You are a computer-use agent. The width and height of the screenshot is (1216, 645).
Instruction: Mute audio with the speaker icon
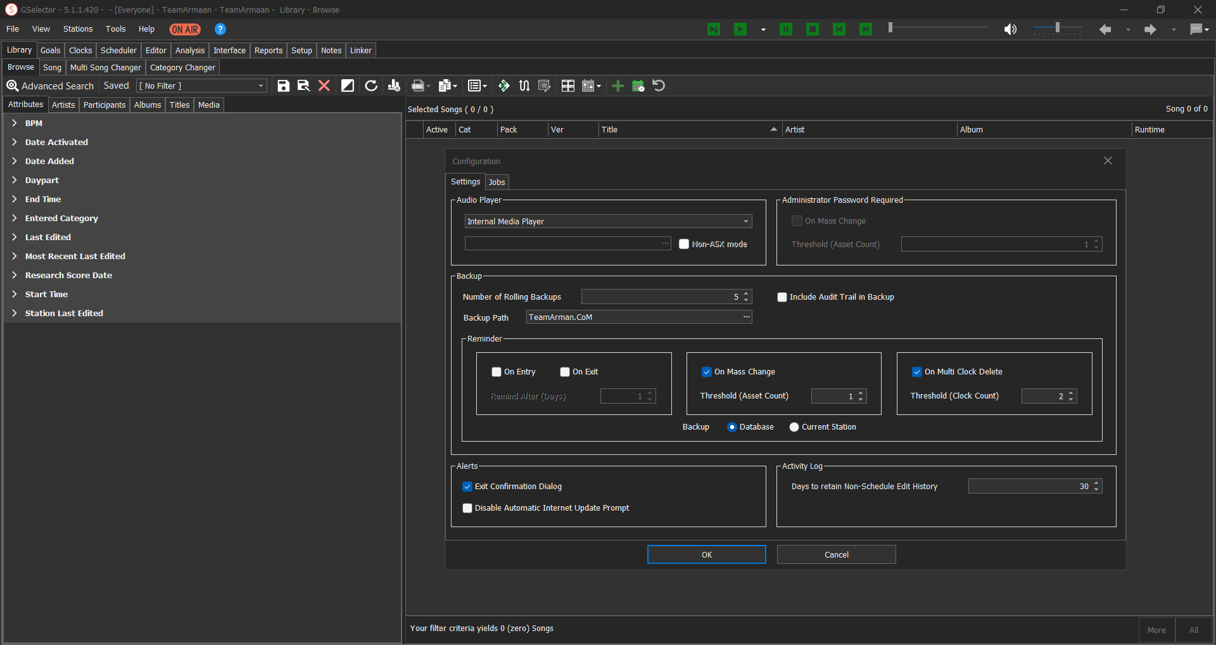click(x=1010, y=29)
